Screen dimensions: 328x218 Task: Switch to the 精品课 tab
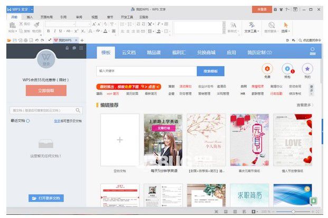pyautogui.click(x=154, y=52)
